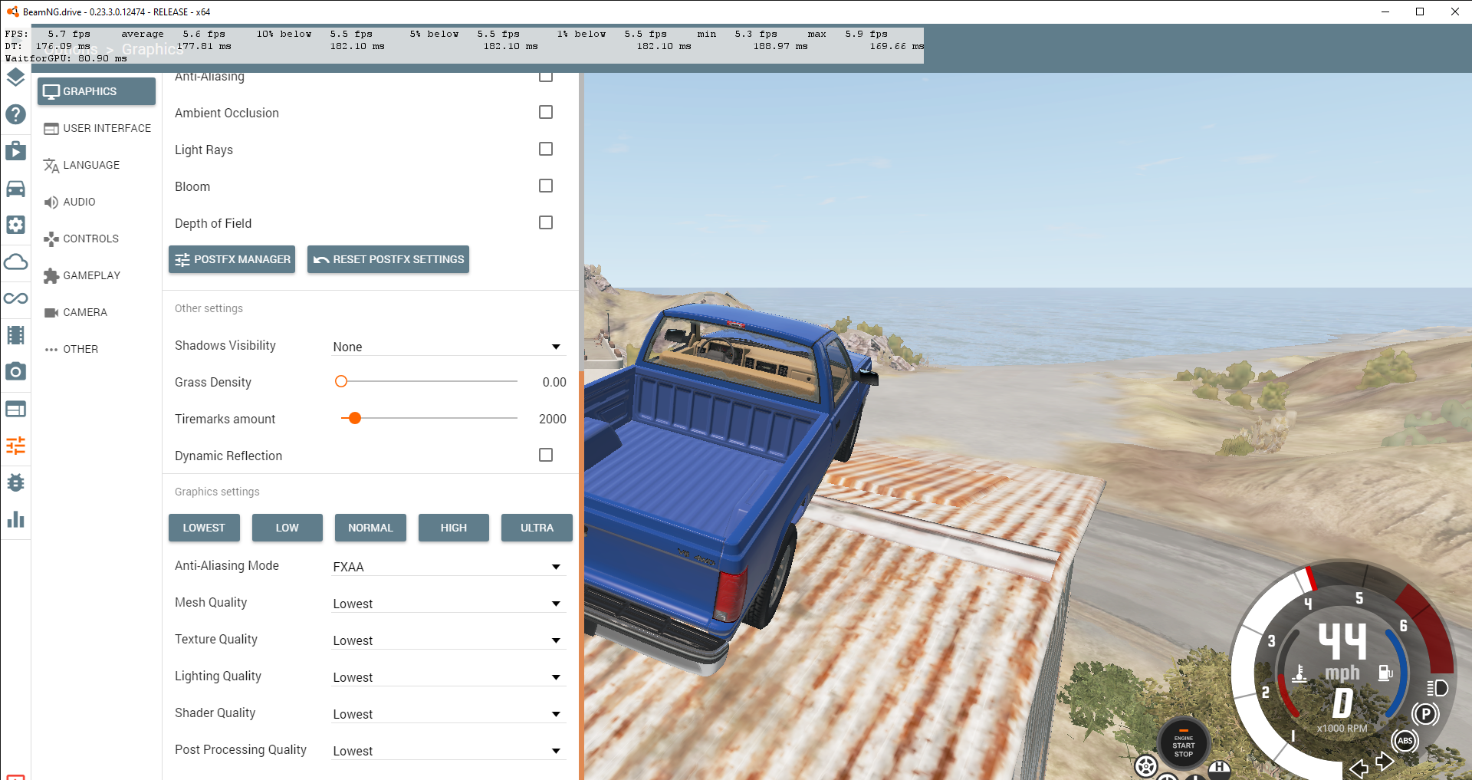Click the gear indicator D on tachometer
The image size is (1472, 780).
[1342, 703]
